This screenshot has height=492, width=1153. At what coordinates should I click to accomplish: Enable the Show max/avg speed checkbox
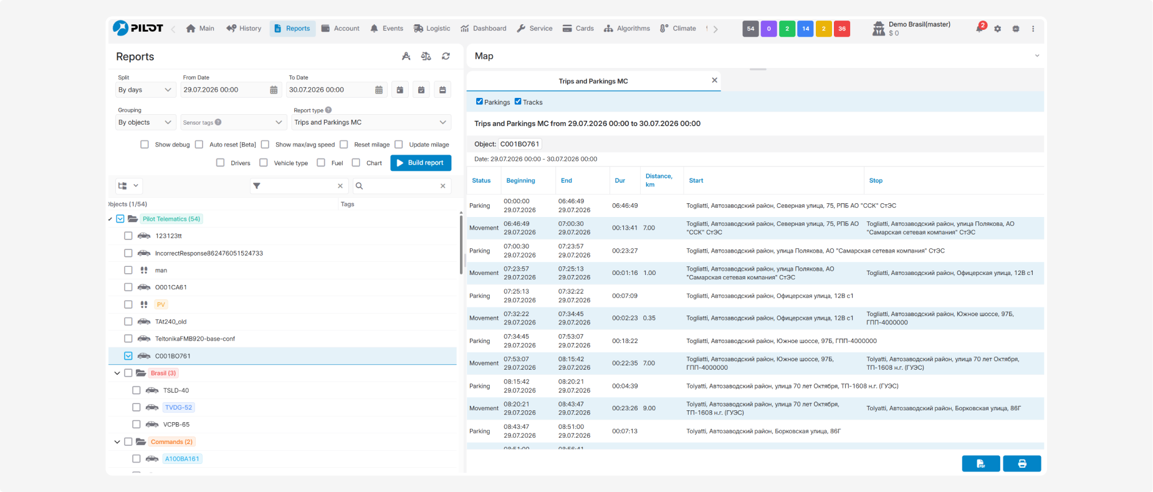tap(265, 145)
